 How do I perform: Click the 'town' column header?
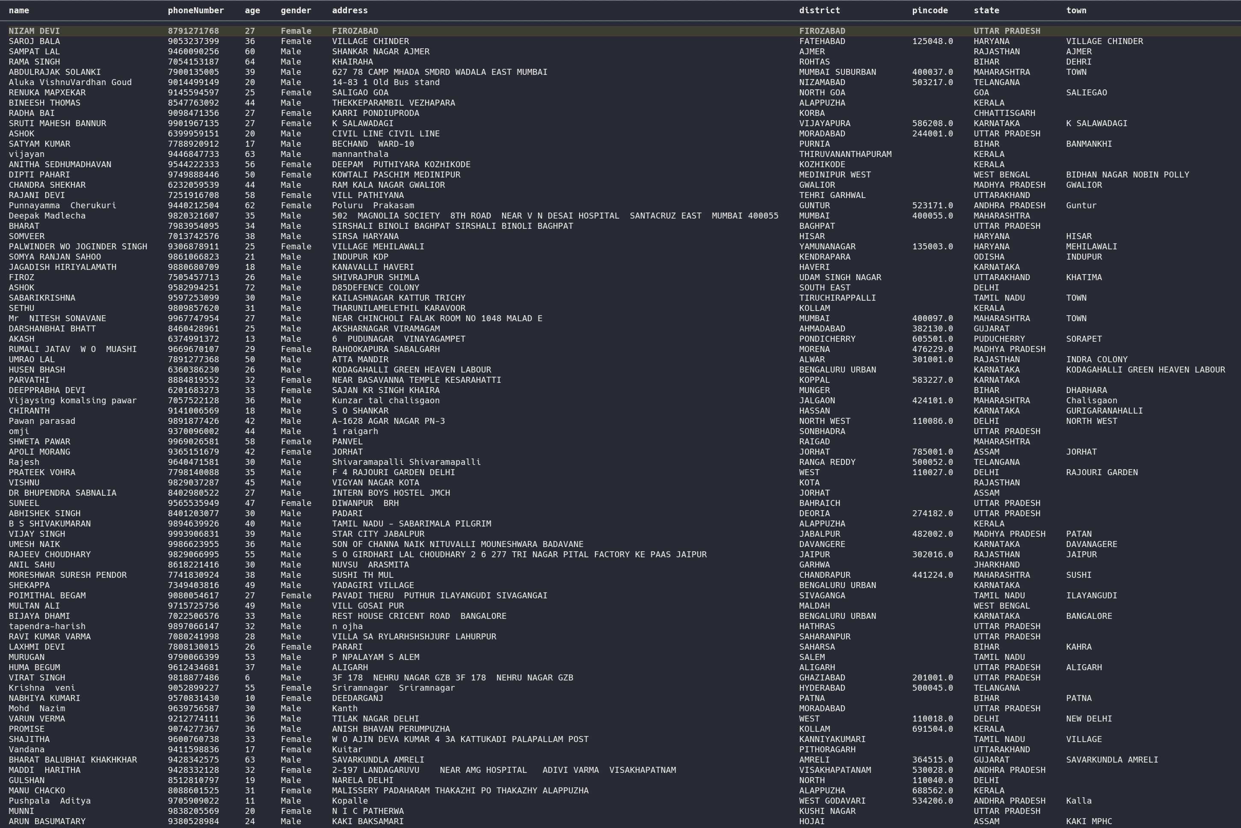(1076, 11)
